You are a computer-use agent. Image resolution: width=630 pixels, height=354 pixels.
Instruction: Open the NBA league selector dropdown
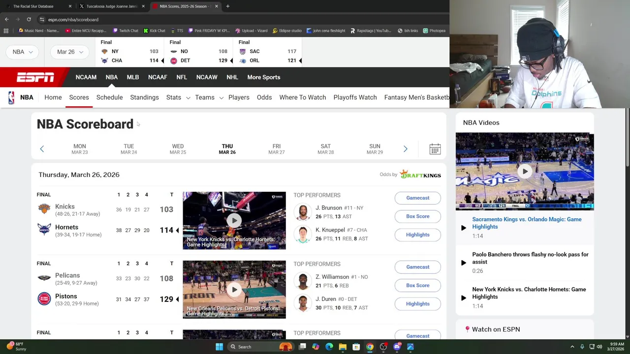coord(23,52)
